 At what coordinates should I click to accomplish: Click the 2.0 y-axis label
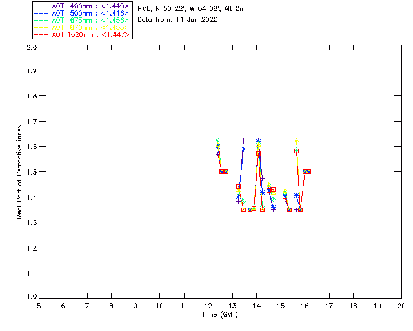click(x=32, y=47)
